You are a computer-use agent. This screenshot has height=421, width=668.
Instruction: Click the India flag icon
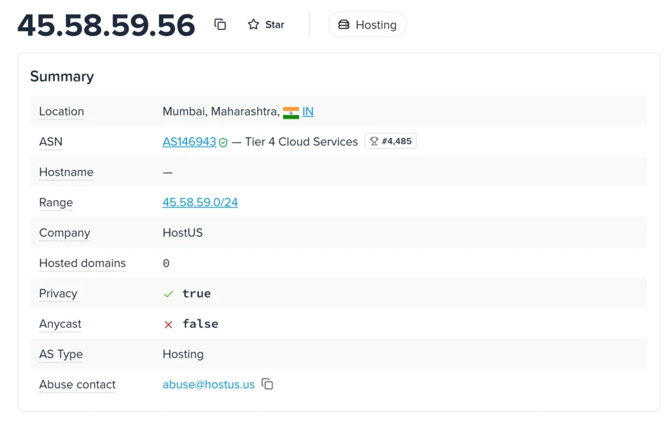point(291,113)
